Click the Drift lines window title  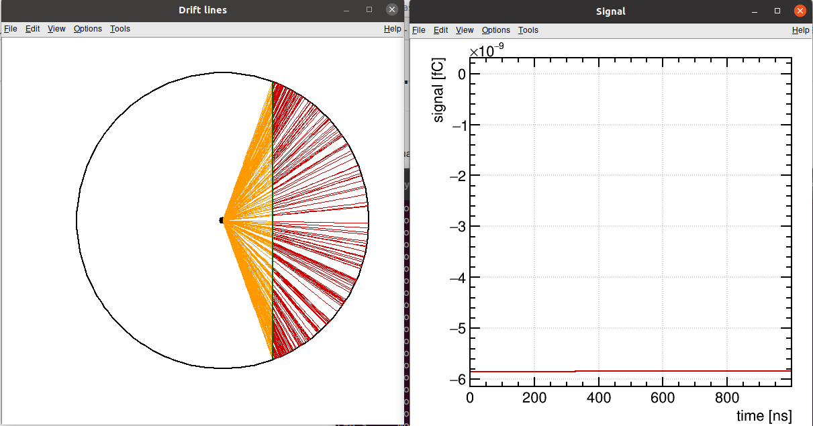pos(203,10)
